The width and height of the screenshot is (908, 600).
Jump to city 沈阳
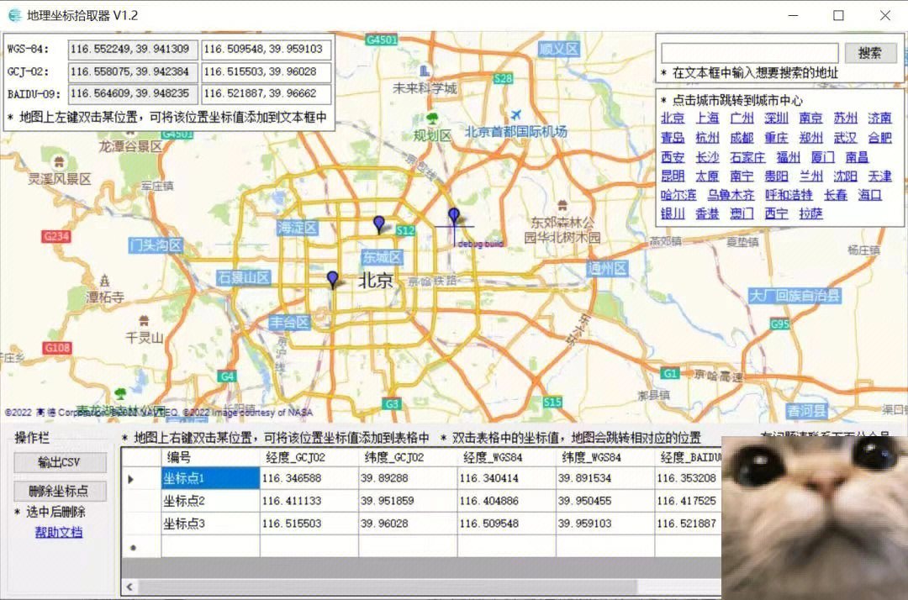[846, 176]
